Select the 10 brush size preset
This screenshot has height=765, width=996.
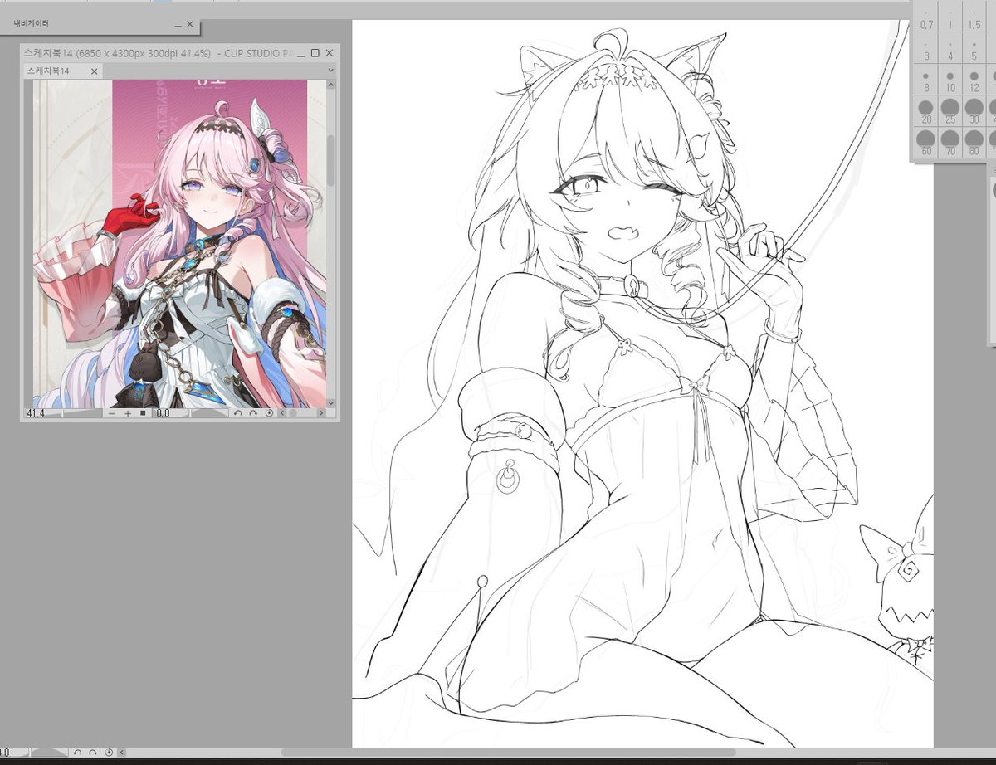950,80
